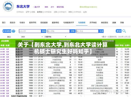Viewport: 131px width, 97px height.
Task: Click 生源 link in 东北大学秦皇岛分校 row
Action: [x=7, y=96]
